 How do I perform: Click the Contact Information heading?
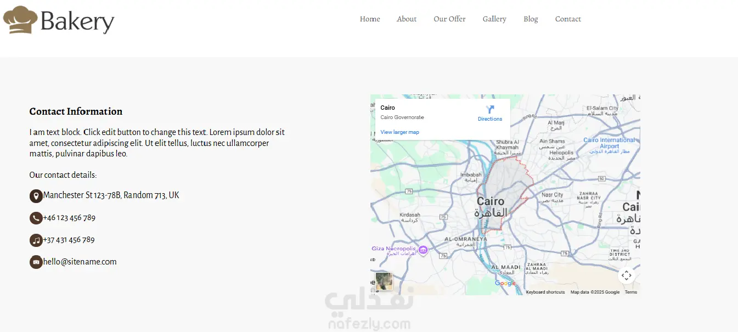76,111
